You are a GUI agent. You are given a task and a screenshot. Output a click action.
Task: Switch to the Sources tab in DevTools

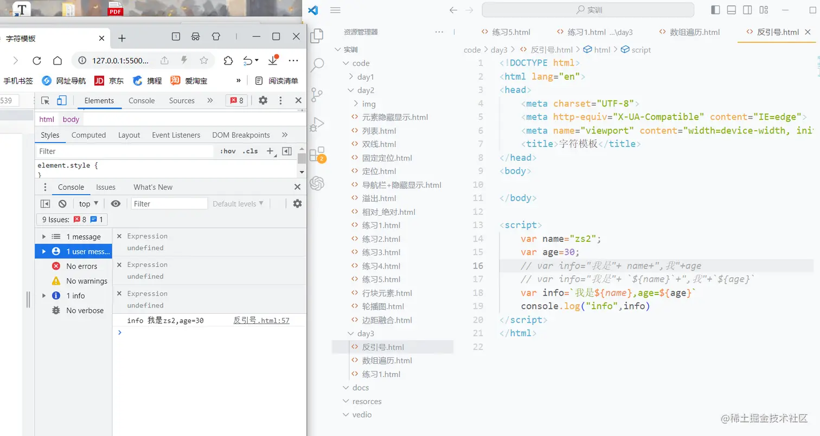pyautogui.click(x=182, y=100)
